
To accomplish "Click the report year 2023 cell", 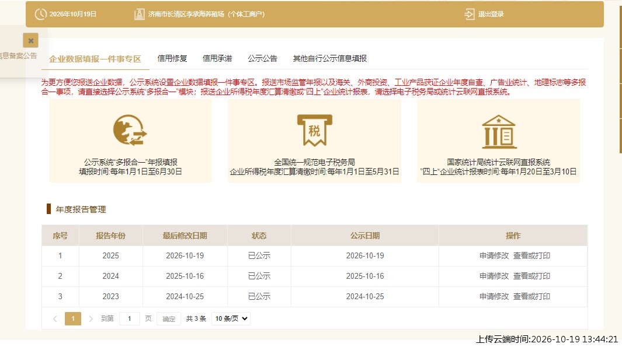I will tap(110, 296).
